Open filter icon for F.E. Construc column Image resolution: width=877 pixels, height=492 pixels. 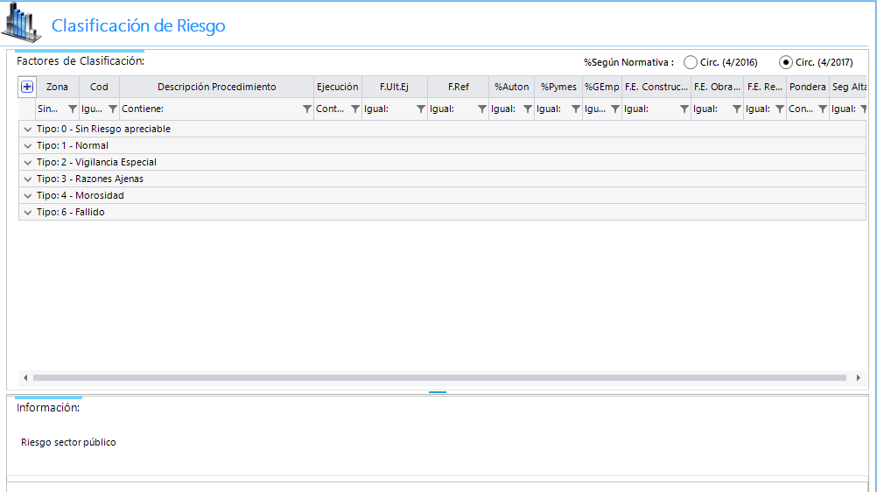coord(684,109)
